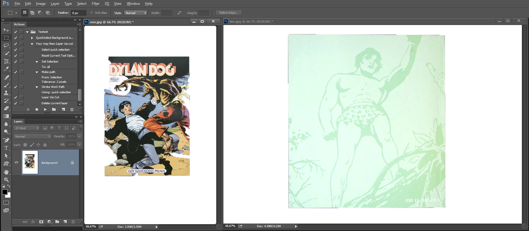The width and height of the screenshot is (529, 231).
Task: Hide the Background layer using eye icon
Action: pyautogui.click(x=16, y=162)
